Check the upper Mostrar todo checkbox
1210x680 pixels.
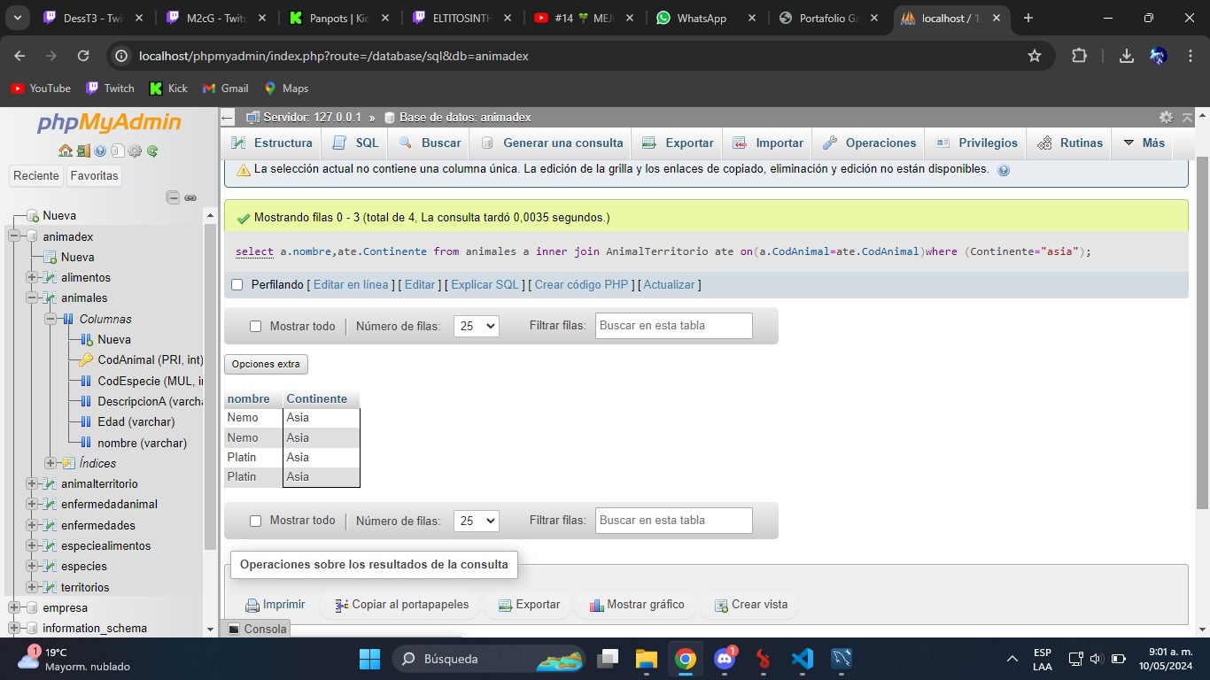click(255, 326)
